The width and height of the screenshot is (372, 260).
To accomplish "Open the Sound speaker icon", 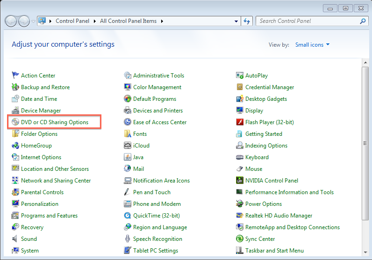I will tap(15, 239).
